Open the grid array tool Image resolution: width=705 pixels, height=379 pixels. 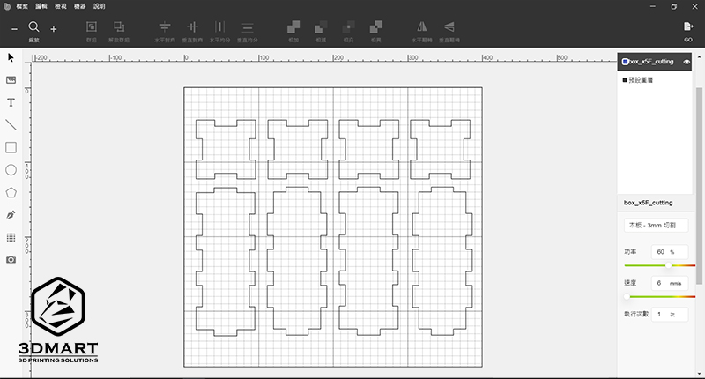tap(11, 237)
